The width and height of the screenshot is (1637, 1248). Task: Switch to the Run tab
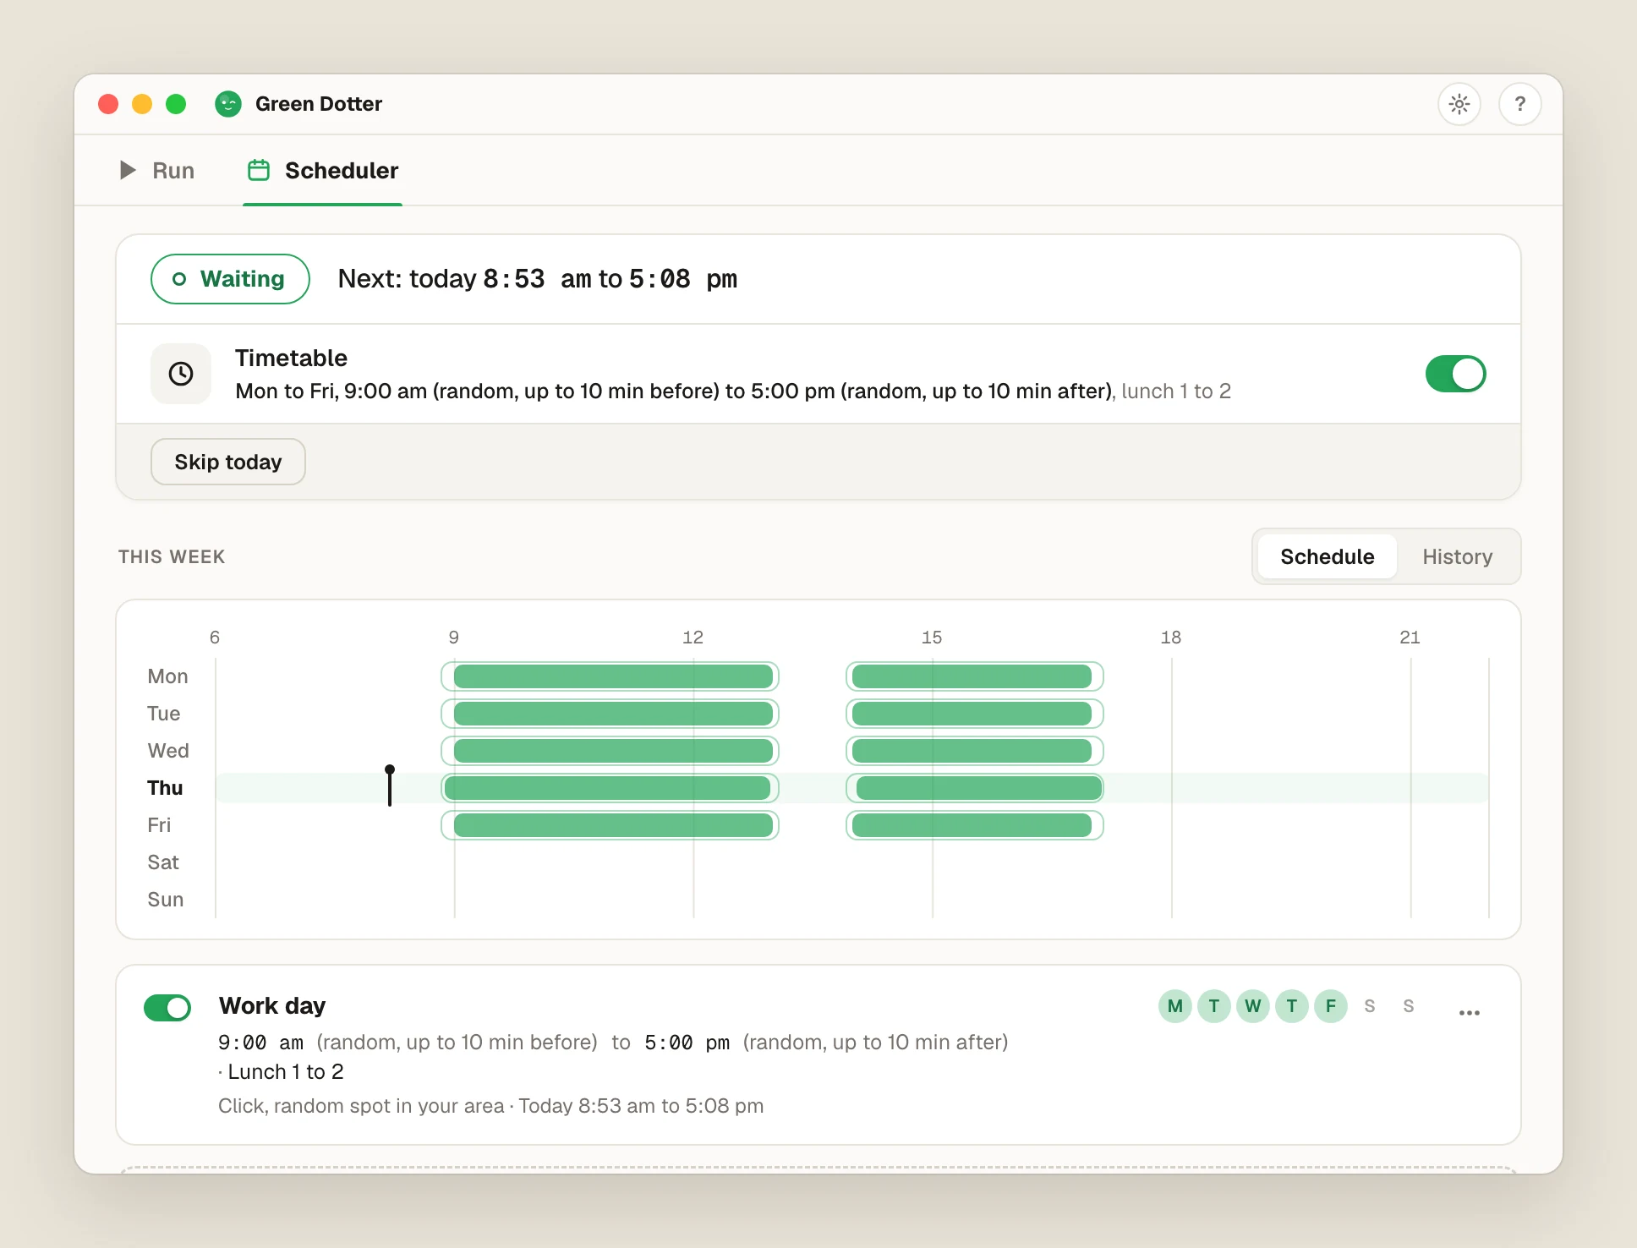157,171
